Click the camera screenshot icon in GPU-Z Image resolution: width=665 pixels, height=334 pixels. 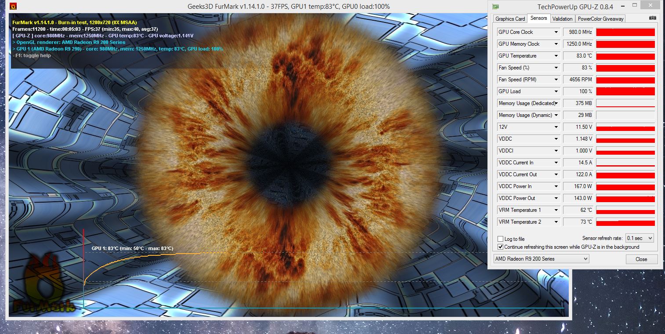point(652,18)
